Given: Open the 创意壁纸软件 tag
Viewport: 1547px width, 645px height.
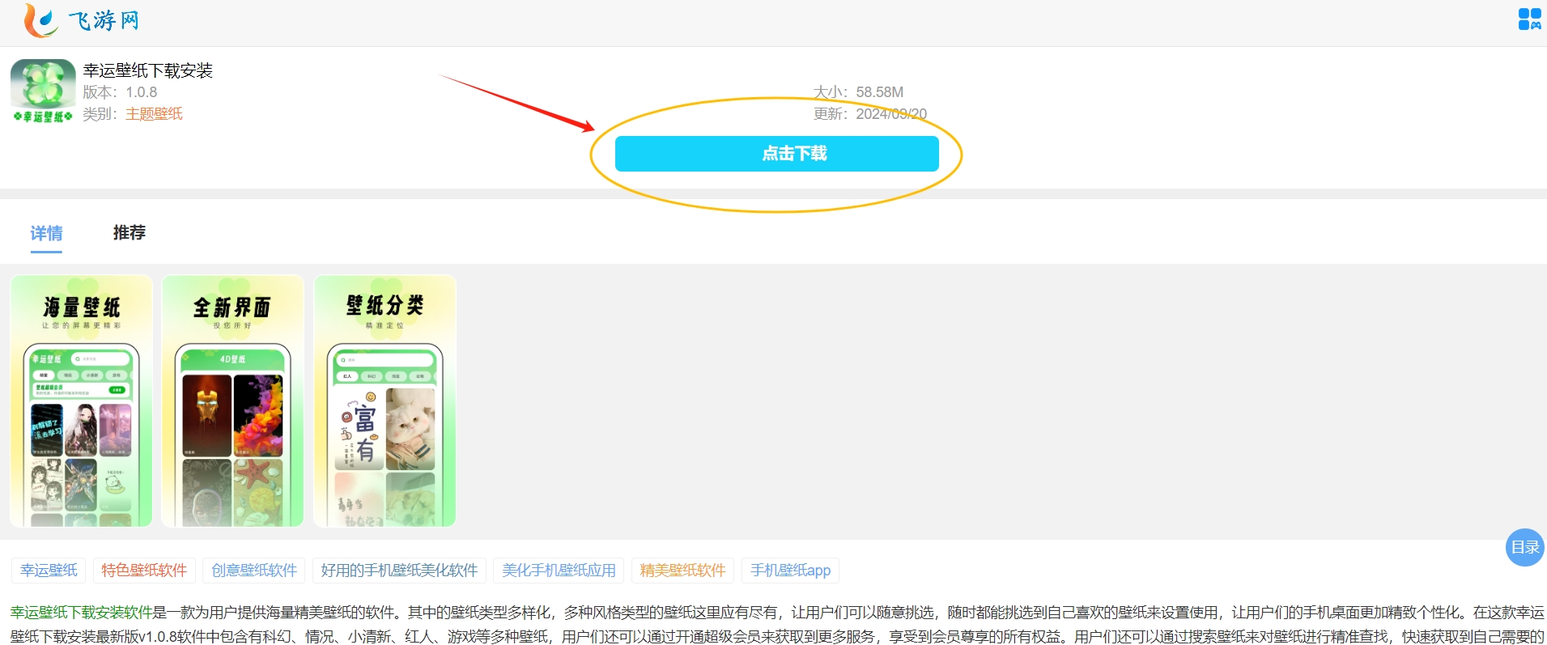Looking at the screenshot, I should tap(254, 571).
